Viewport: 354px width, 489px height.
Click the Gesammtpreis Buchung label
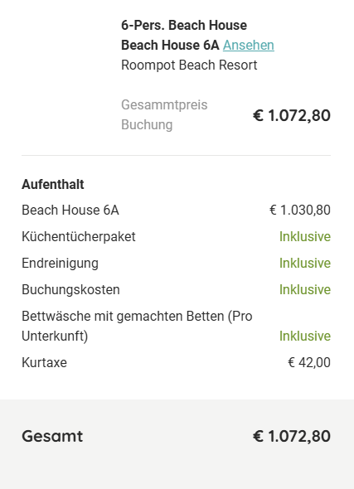click(164, 114)
